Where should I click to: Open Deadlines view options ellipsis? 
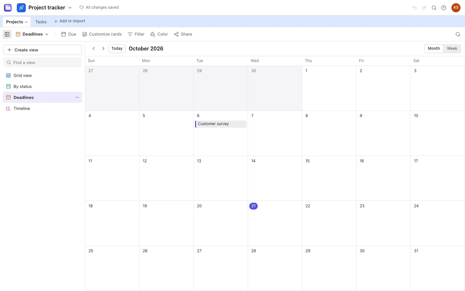pos(77,97)
